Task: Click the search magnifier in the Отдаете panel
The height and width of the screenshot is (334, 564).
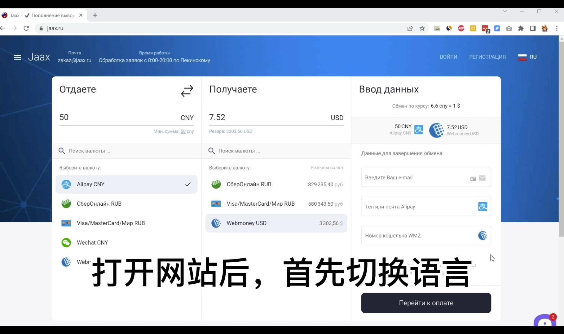Action: tap(62, 151)
